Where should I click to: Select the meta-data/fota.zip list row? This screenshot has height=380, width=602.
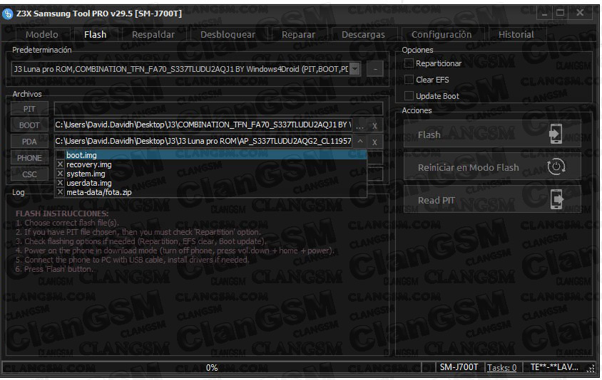(211, 192)
